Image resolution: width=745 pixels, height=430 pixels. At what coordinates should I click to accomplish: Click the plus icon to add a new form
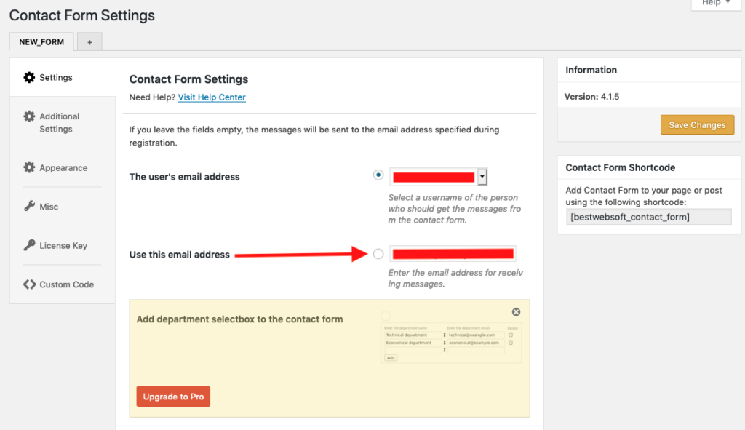pos(89,41)
